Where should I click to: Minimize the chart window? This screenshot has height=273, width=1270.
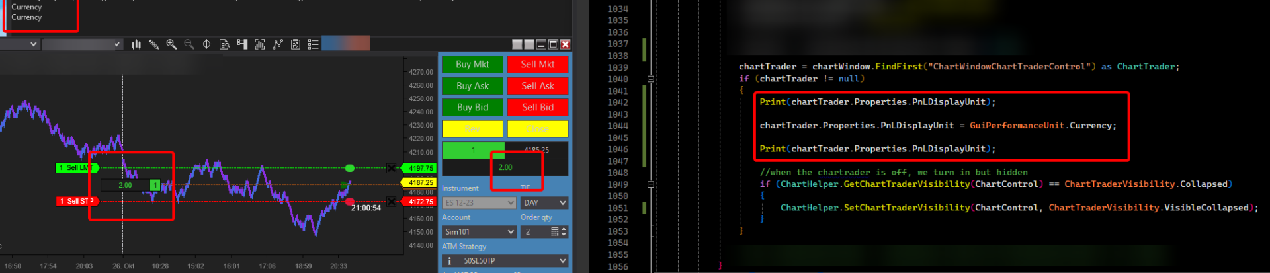click(542, 44)
